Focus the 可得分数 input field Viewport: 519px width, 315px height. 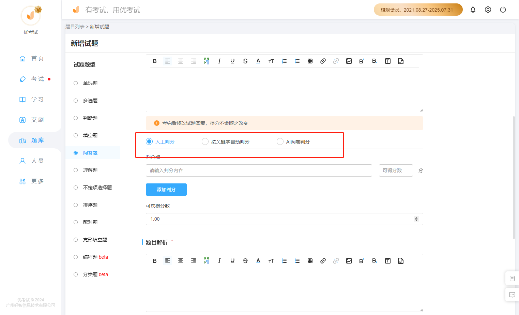(x=396, y=170)
